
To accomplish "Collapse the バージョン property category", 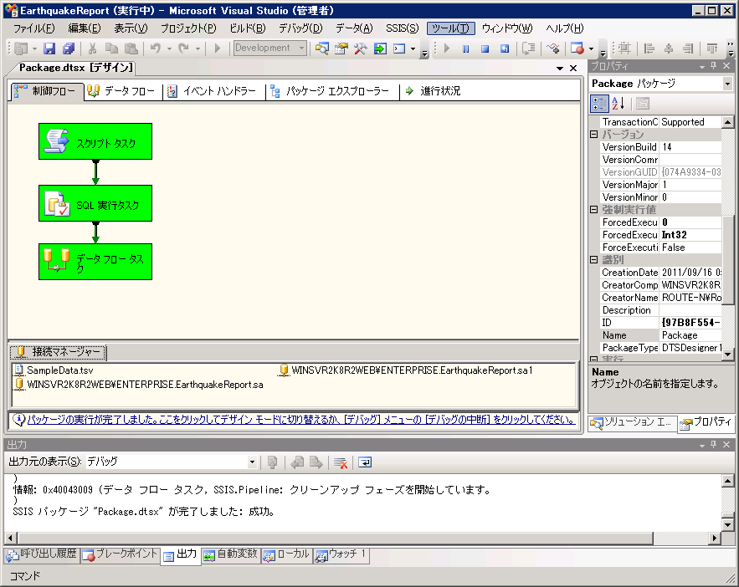I will pos(593,133).
